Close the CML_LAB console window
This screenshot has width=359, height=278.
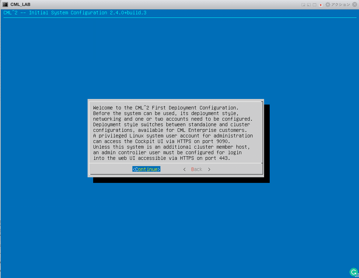(355, 5)
